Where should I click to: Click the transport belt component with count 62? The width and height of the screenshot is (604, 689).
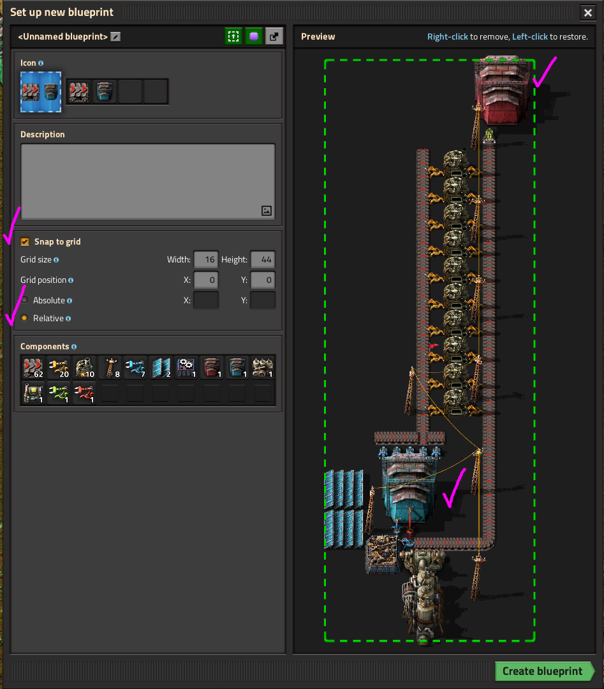[33, 368]
